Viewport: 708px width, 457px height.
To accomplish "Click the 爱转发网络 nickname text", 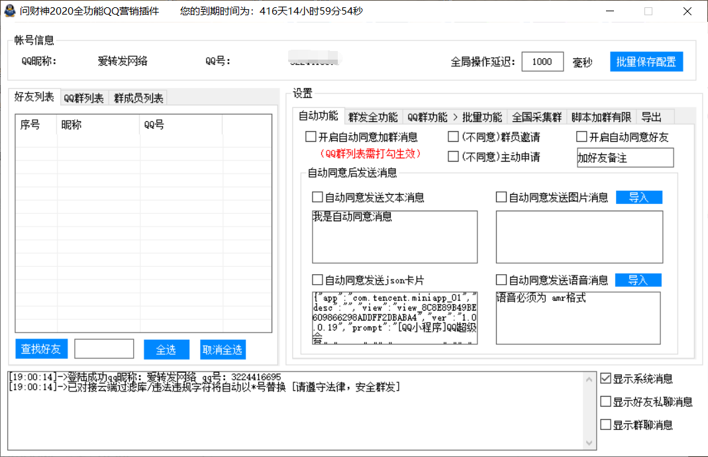I will (x=123, y=62).
